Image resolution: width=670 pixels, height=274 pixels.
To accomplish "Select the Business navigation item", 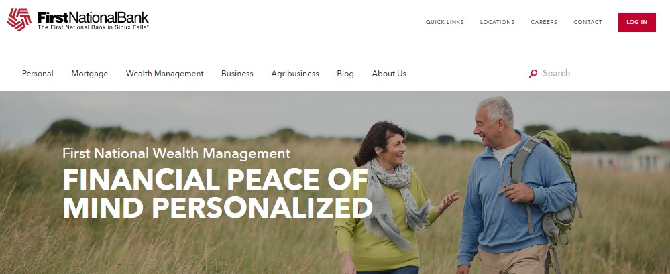I will 237,74.
